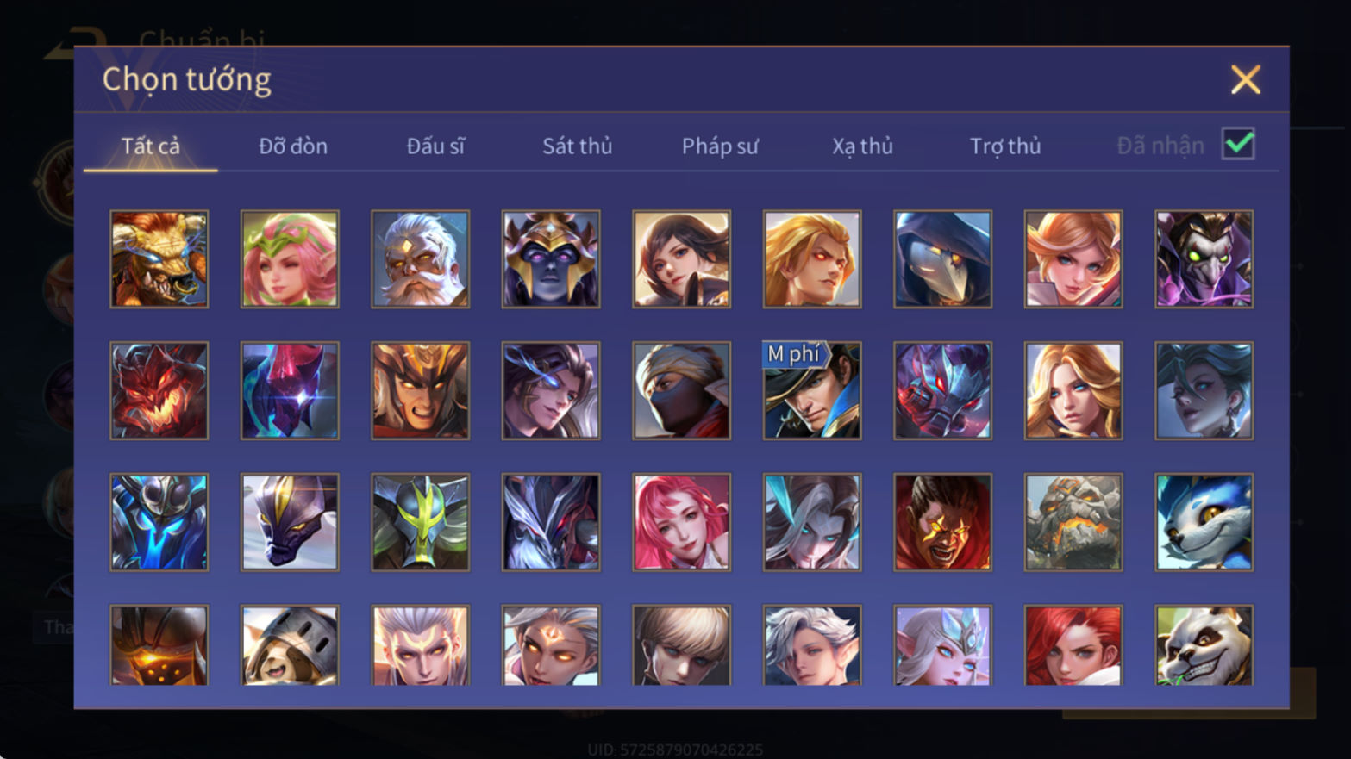Switch to the Đỡ đòn tab
Viewport: 1351px width, 759px height.
coord(293,146)
